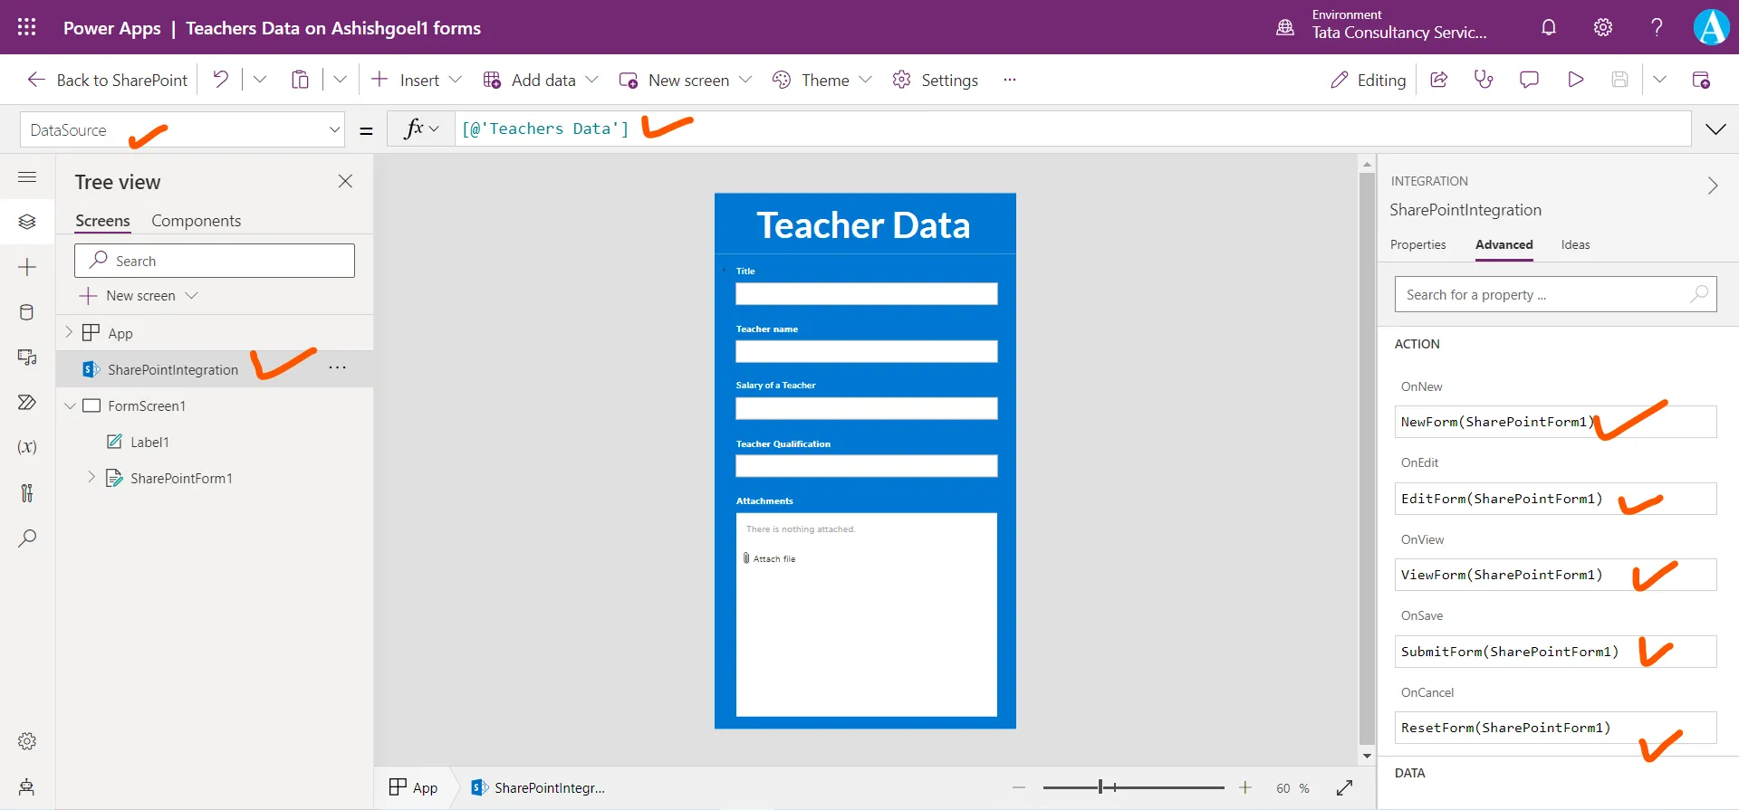Click the App breadcrumb at bottom
This screenshot has width=1739, height=810.
point(413,787)
